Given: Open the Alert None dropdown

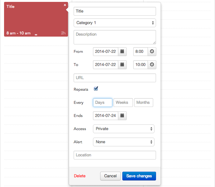Looking at the screenshot, I should (124, 142).
